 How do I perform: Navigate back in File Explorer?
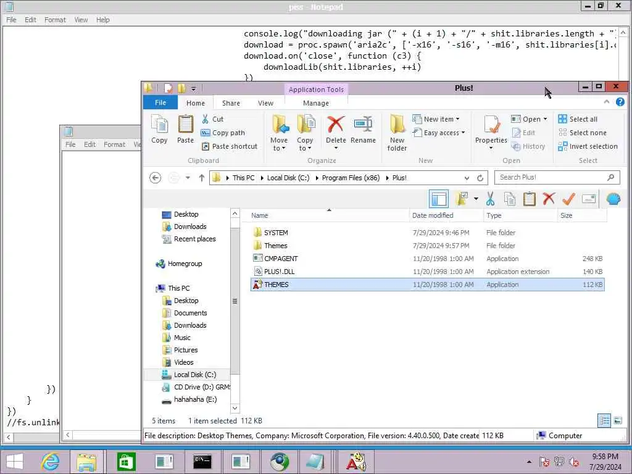coord(155,178)
